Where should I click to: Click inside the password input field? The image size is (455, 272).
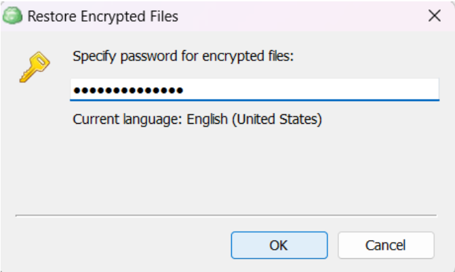(x=254, y=89)
